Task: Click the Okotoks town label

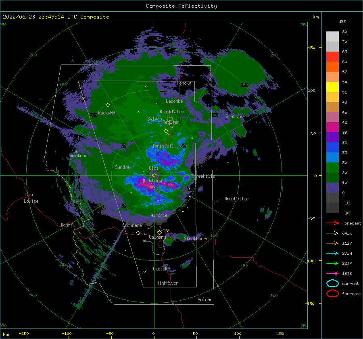Action: 161,269
